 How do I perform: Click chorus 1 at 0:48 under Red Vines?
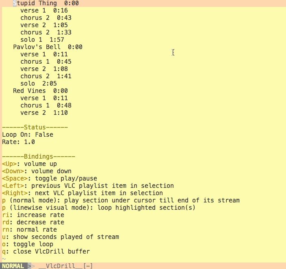tap(46, 105)
